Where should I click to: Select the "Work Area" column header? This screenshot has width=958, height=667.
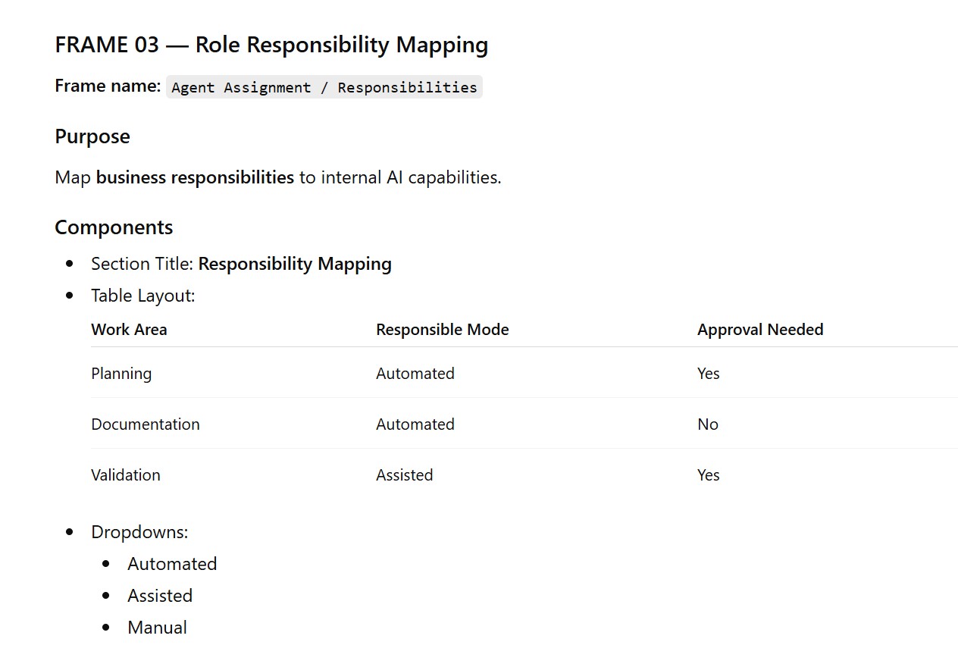129,330
